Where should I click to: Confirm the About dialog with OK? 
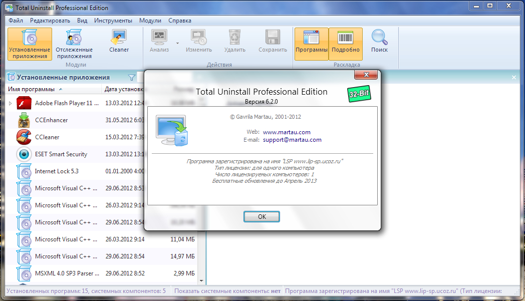pos(261,217)
